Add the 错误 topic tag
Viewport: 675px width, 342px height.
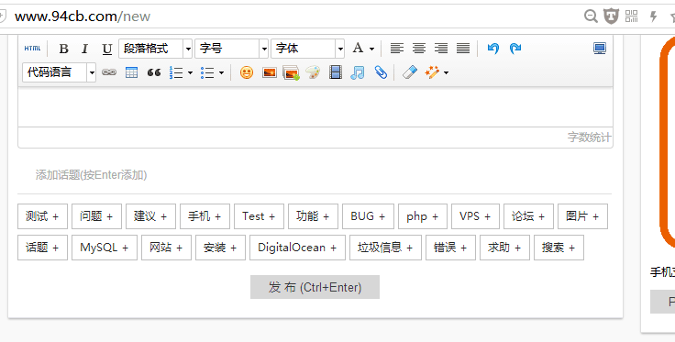(x=450, y=248)
